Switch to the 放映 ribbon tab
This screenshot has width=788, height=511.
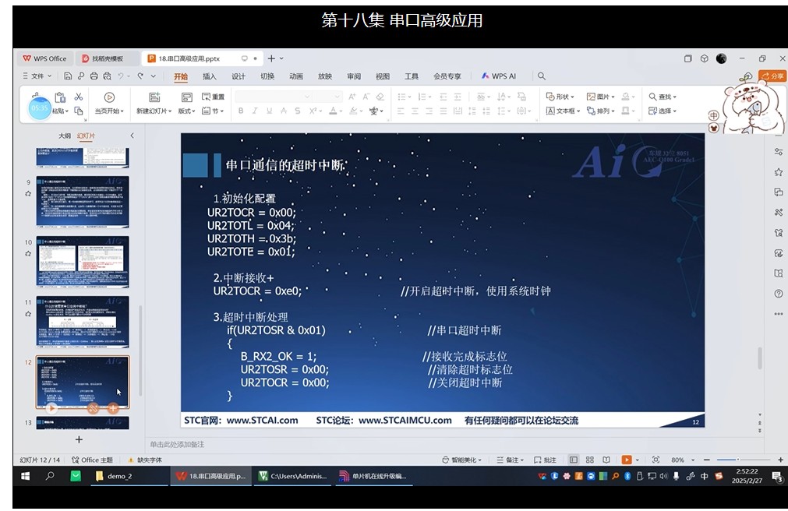click(x=325, y=76)
